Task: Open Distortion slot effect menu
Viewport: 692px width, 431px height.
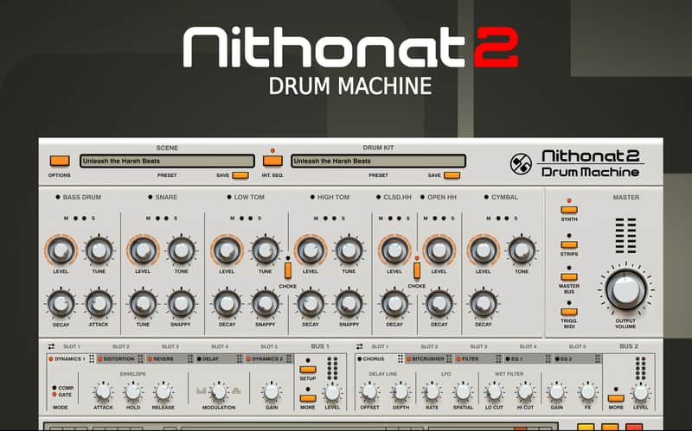Action: point(140,359)
